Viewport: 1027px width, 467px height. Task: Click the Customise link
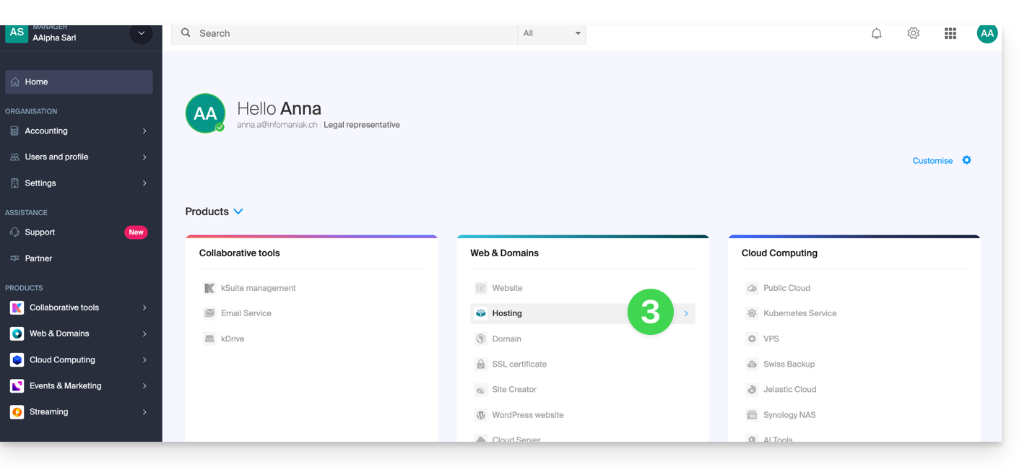pos(932,161)
